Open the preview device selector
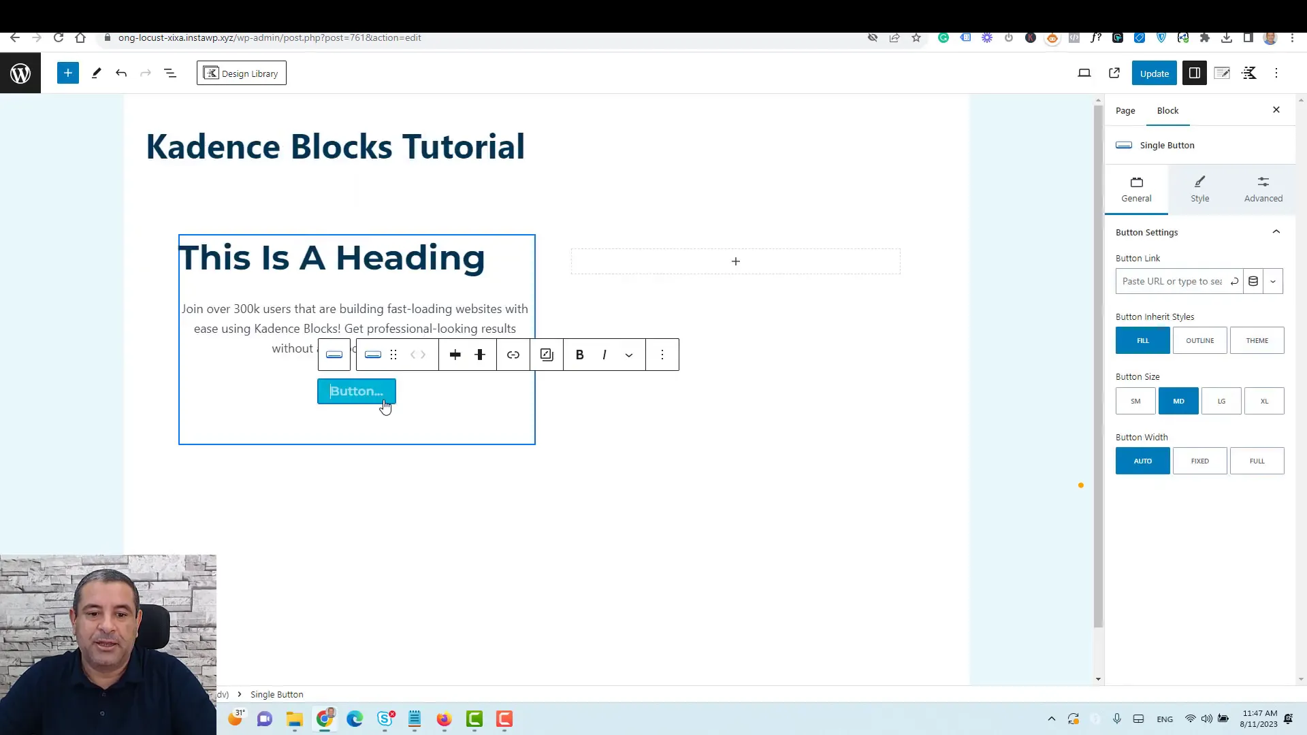 coord(1084,73)
